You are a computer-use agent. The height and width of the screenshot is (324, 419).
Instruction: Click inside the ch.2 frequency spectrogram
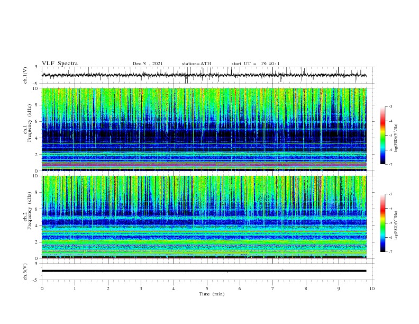point(204,217)
